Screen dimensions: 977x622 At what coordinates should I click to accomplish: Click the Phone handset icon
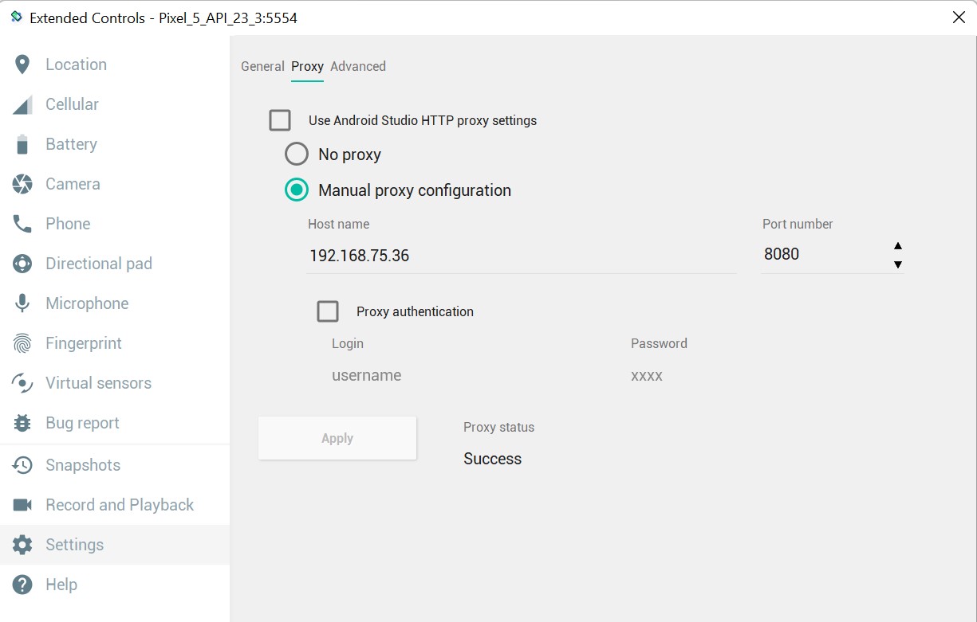[22, 224]
